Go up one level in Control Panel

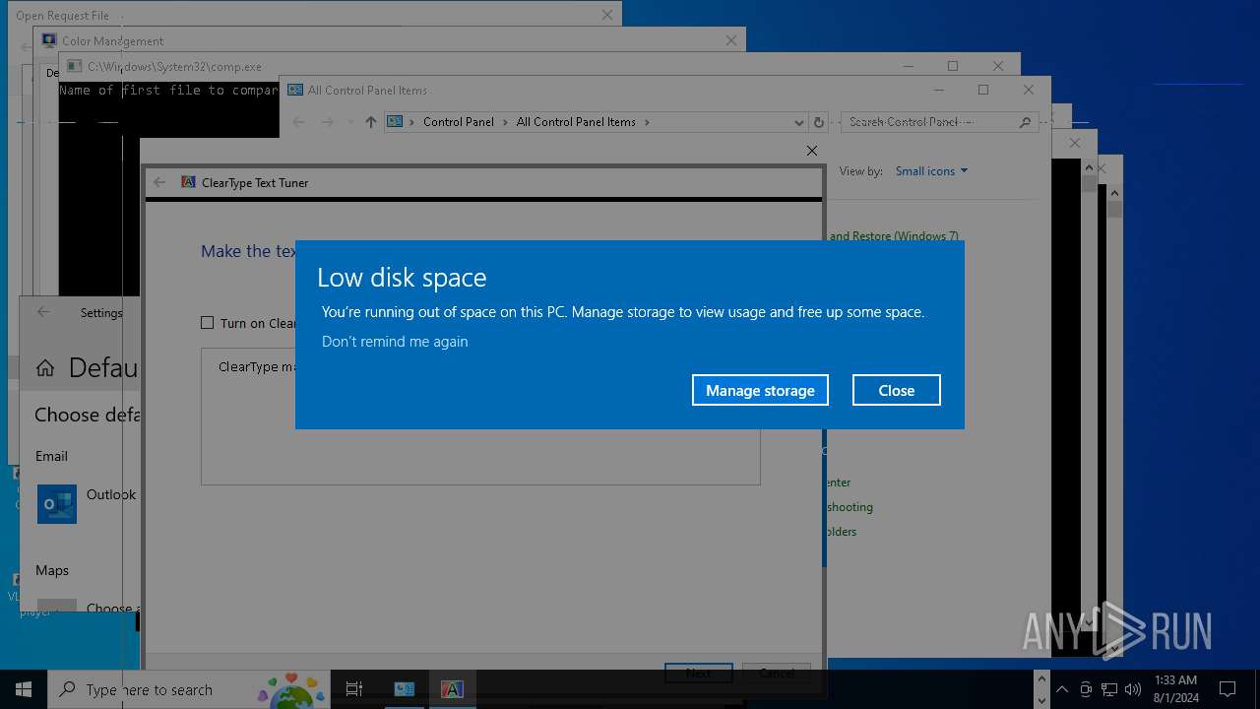click(370, 122)
